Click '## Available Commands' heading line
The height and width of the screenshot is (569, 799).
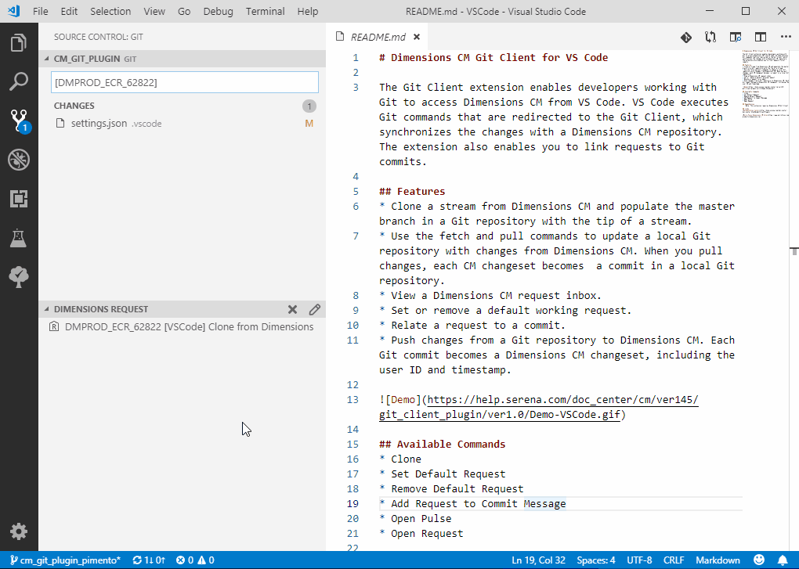[x=442, y=445]
